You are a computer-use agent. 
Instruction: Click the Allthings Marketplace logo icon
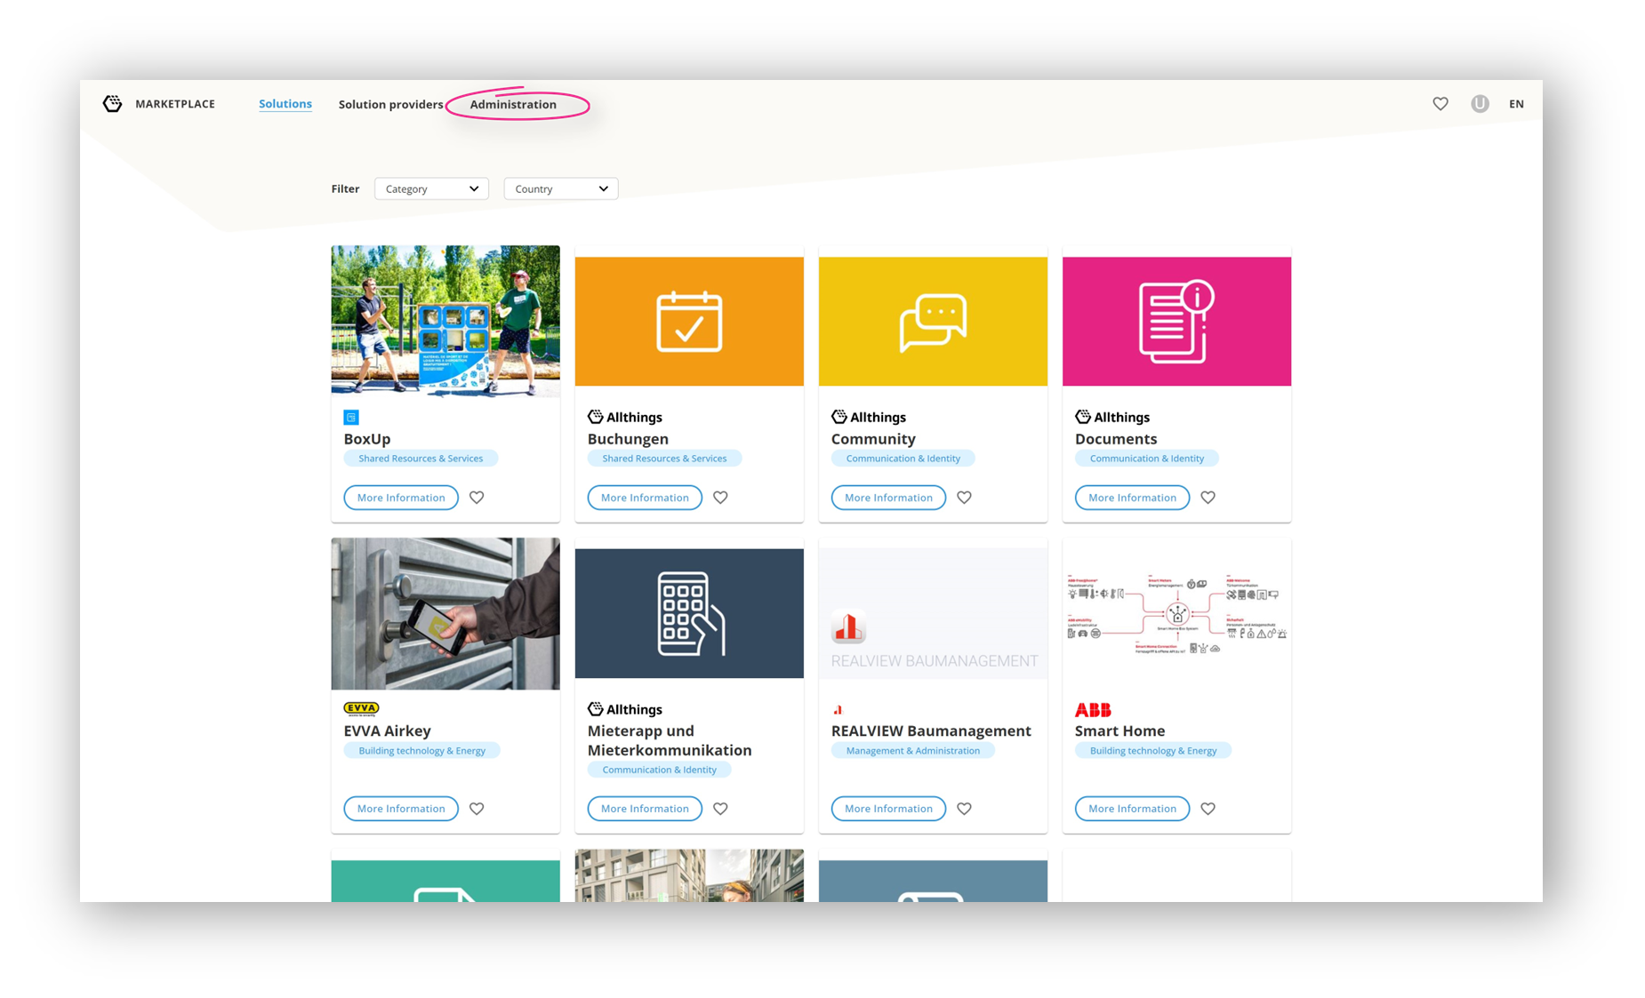[x=112, y=104]
